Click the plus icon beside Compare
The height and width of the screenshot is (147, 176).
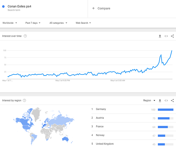click(93, 8)
